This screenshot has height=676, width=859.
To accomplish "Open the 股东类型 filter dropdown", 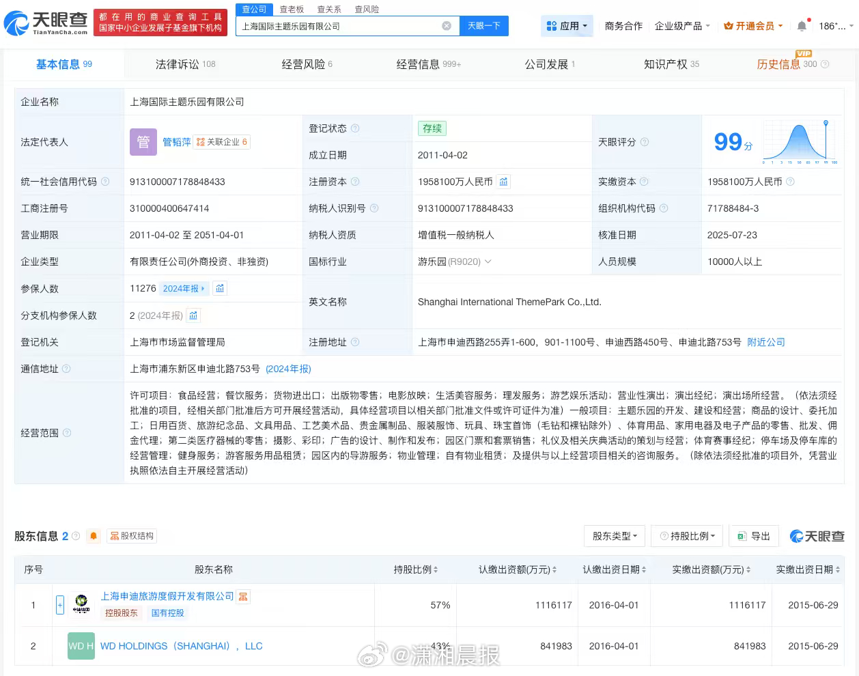I will [x=615, y=536].
